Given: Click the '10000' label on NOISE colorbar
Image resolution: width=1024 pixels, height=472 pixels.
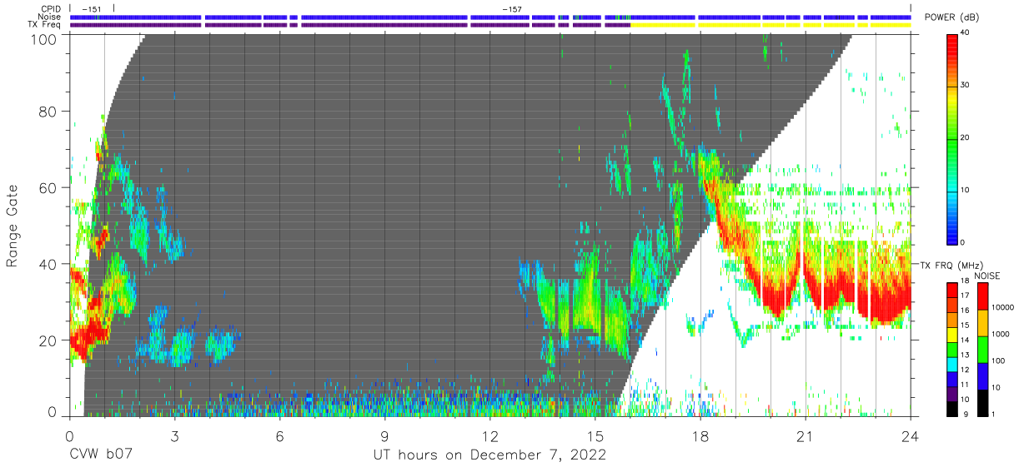Looking at the screenshot, I should click(x=1003, y=307).
